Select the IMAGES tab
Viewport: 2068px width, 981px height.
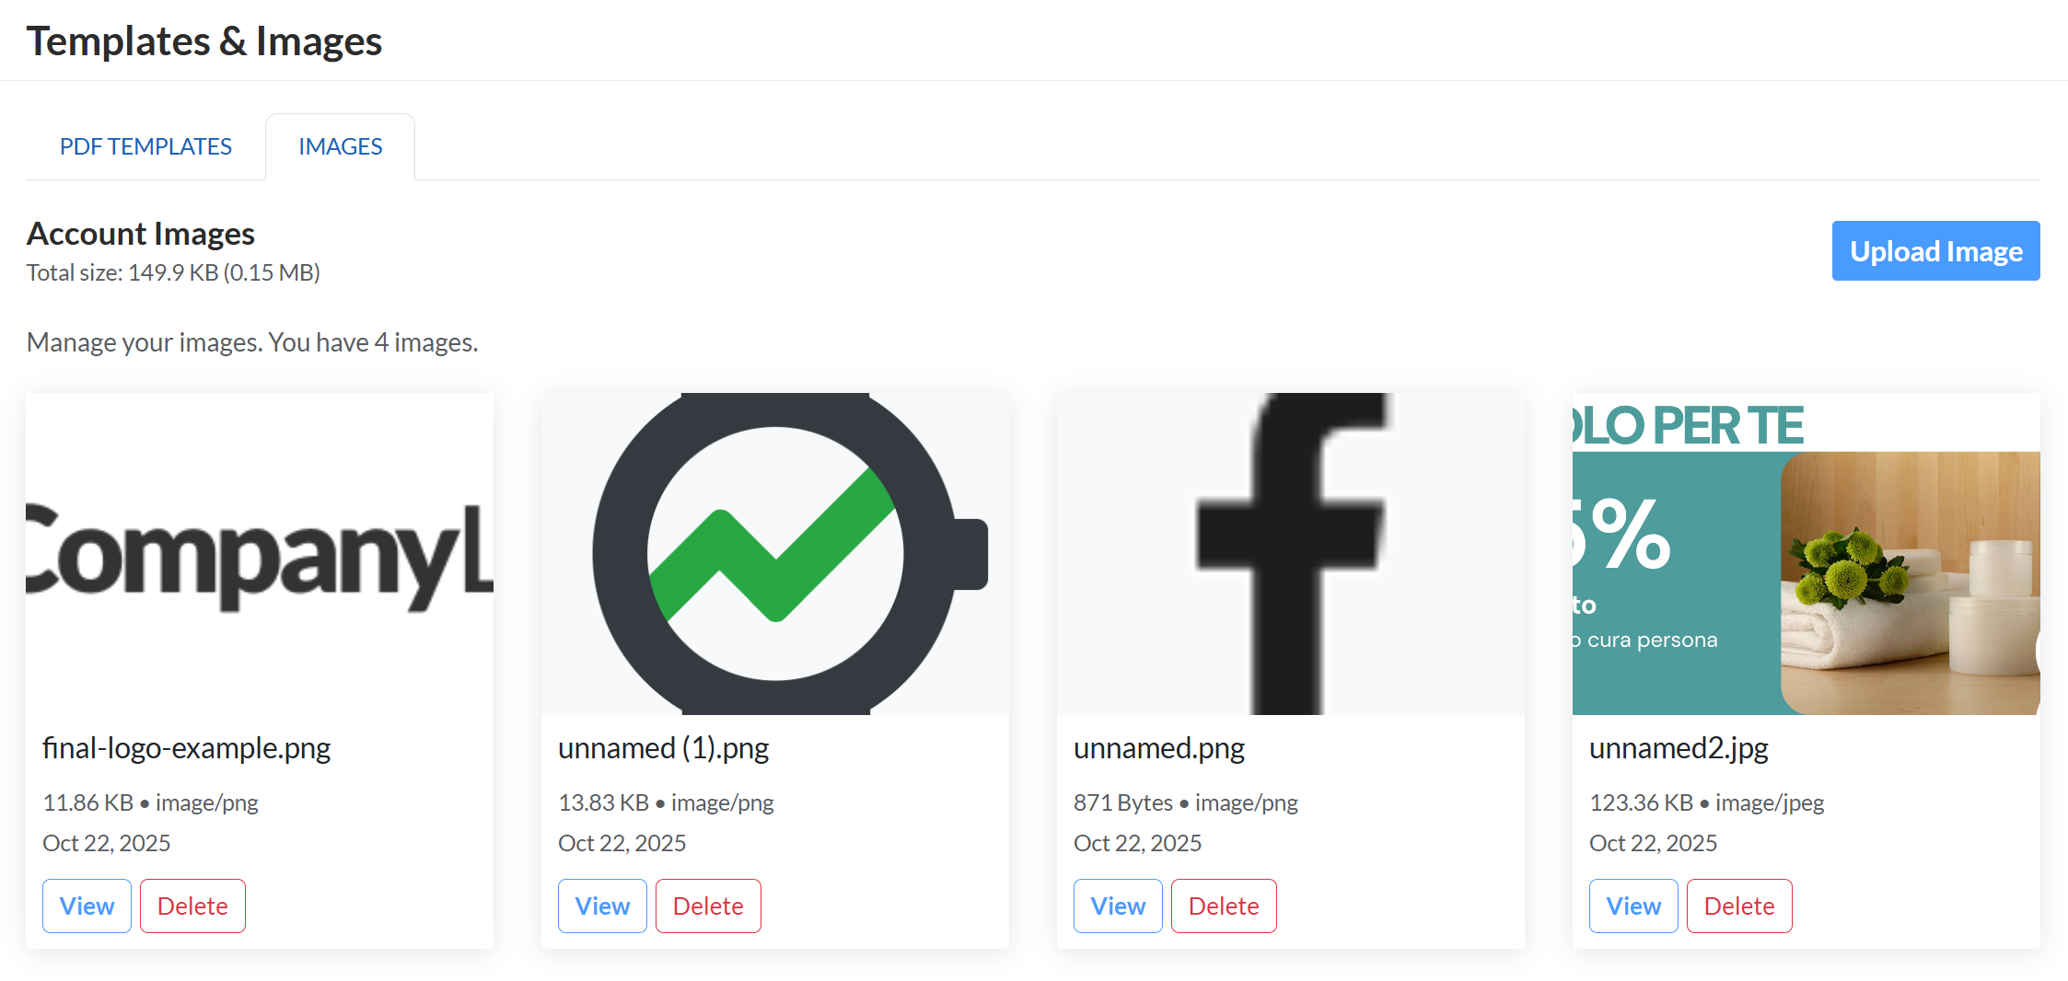(340, 145)
